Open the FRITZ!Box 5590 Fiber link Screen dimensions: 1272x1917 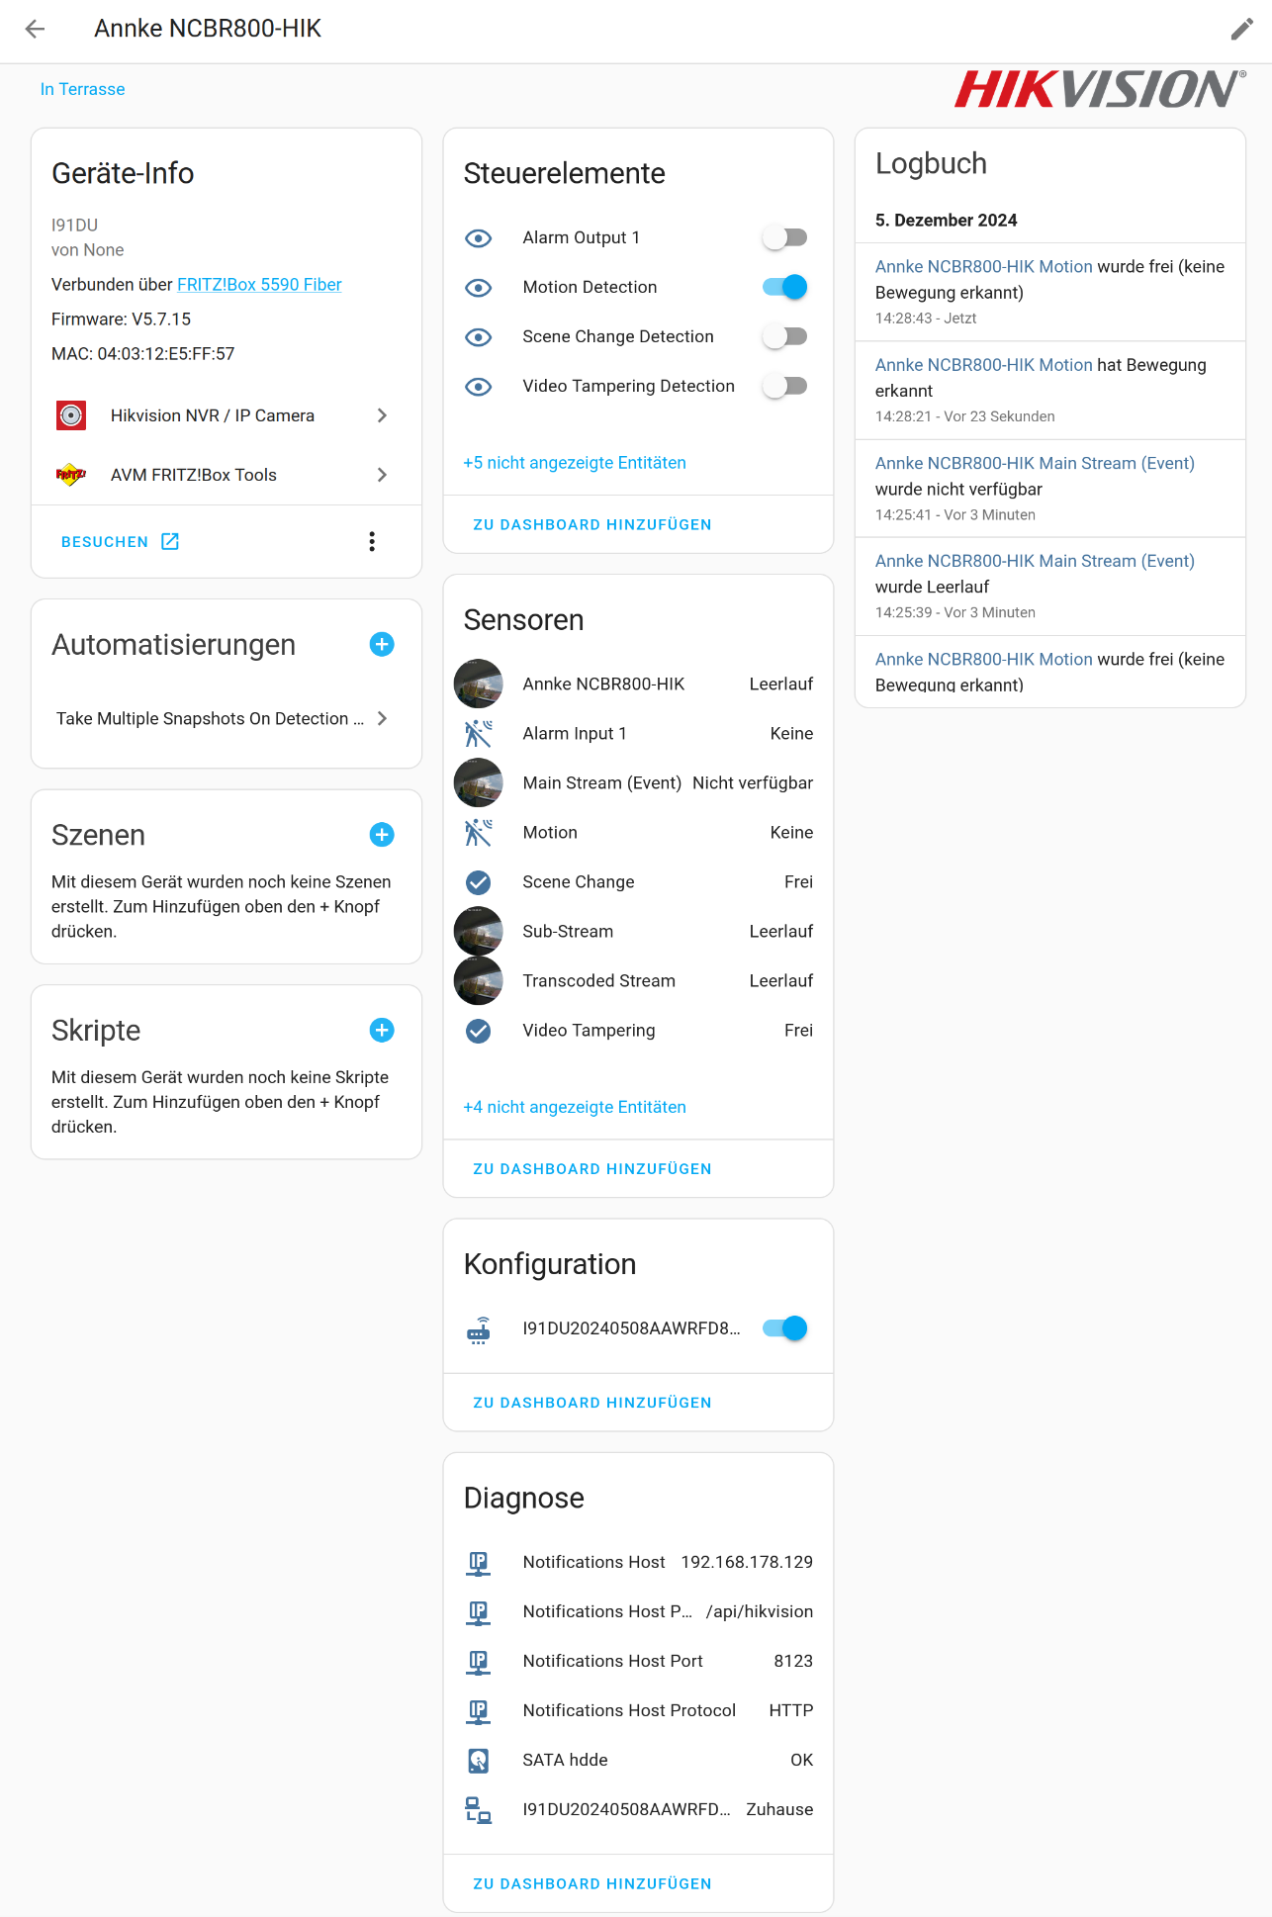(x=259, y=285)
